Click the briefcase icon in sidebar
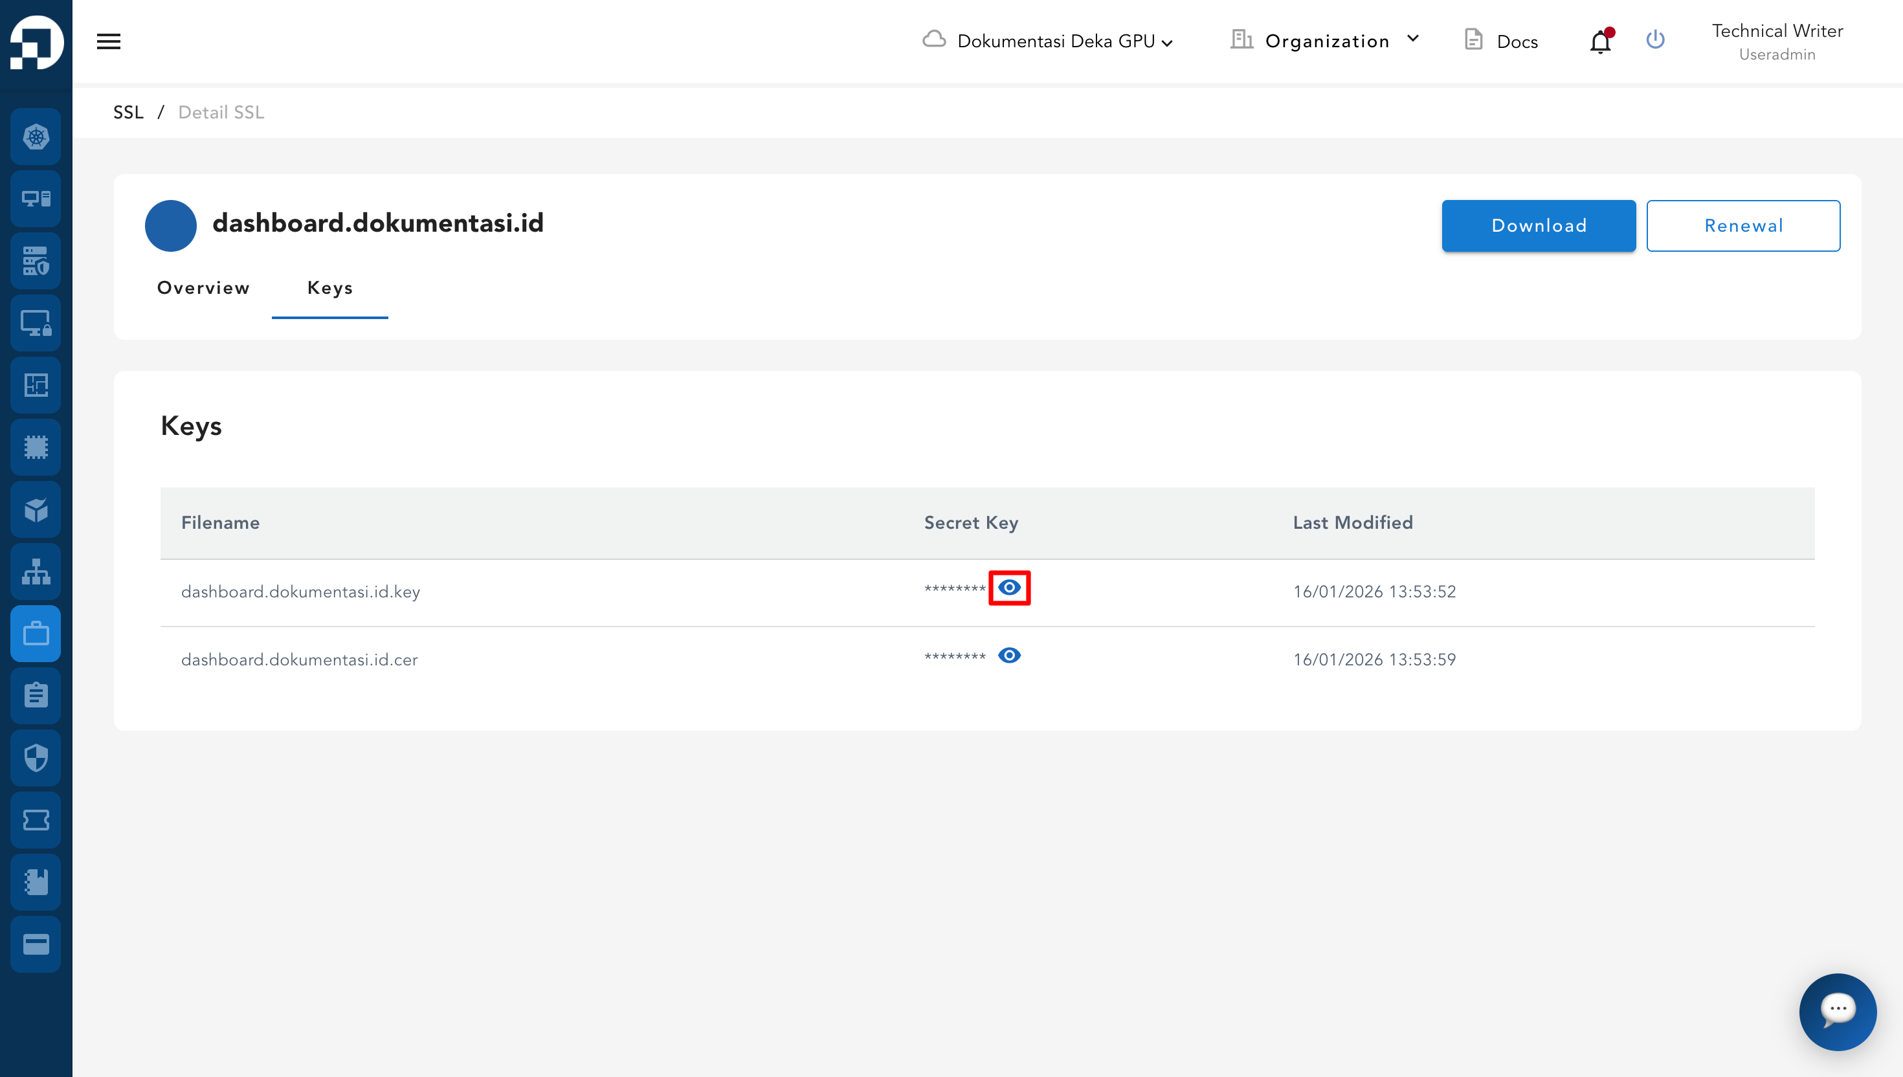 click(x=36, y=634)
